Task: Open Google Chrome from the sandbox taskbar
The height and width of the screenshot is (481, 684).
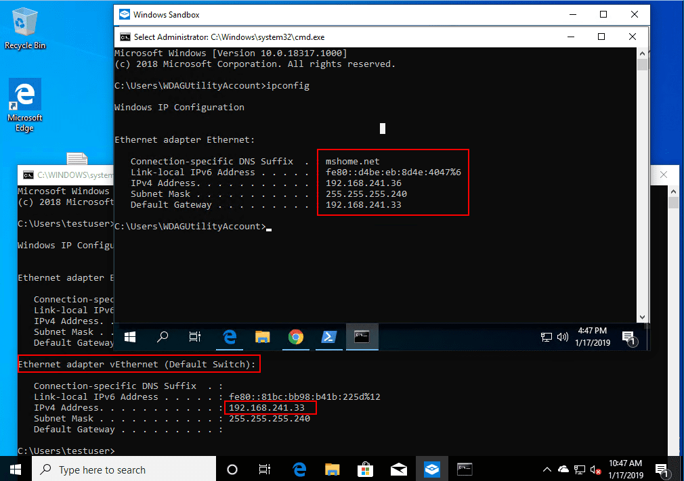Action: 296,337
